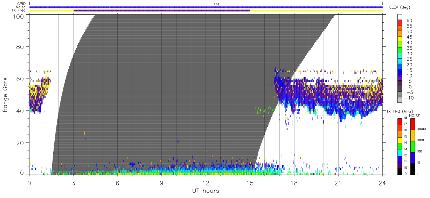Click the 45 label in ELEV legend
This screenshot has width=430, height=198.
pos(409,37)
